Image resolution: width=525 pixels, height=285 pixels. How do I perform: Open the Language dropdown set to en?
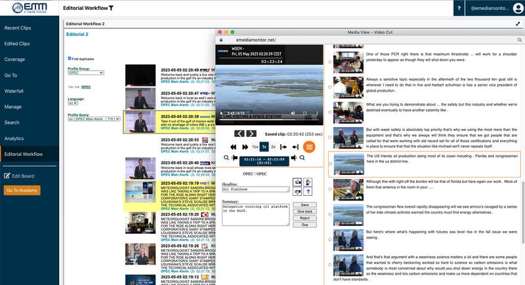[73, 103]
